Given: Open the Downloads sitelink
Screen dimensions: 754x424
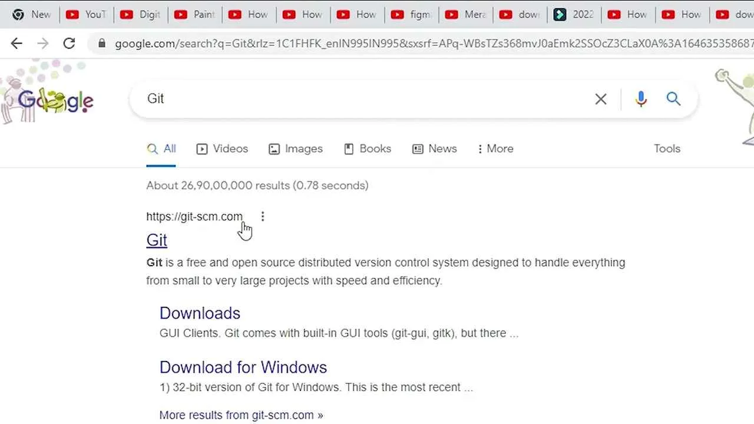Looking at the screenshot, I should pos(200,313).
